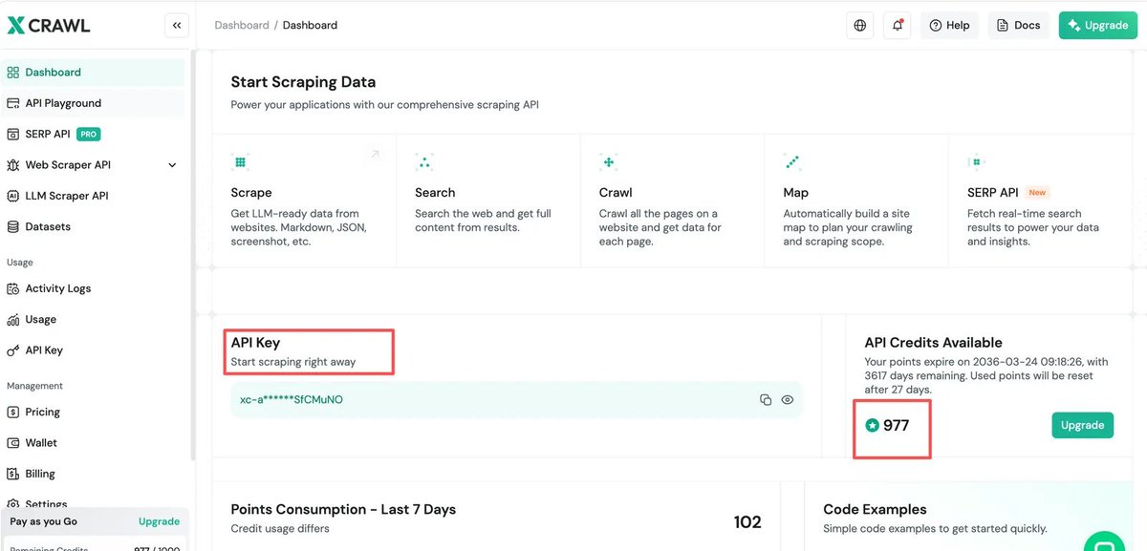The width and height of the screenshot is (1147, 551).
Task: Click the top-right Upgrade button
Action: pos(1098,26)
